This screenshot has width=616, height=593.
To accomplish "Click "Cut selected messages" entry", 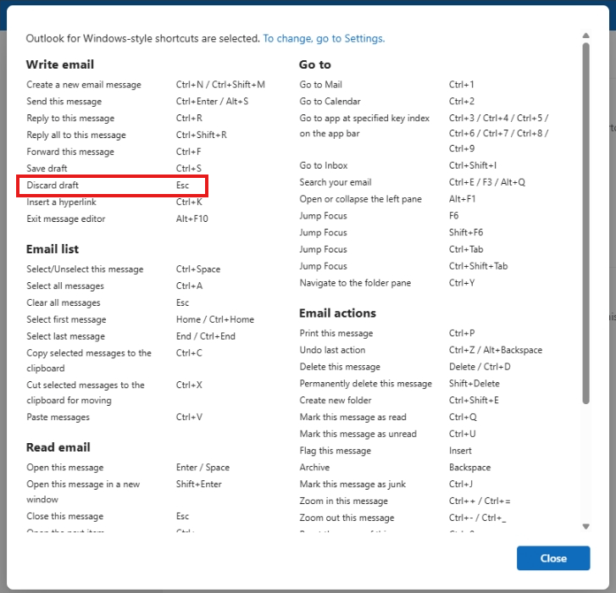I will click(x=86, y=393).
